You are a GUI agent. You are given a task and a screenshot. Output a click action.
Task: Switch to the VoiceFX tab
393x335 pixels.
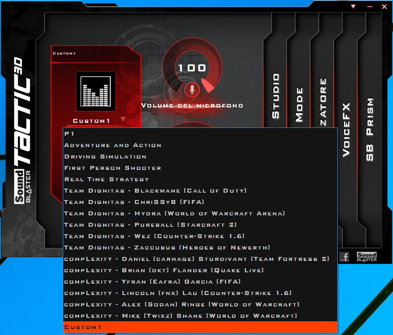346,130
